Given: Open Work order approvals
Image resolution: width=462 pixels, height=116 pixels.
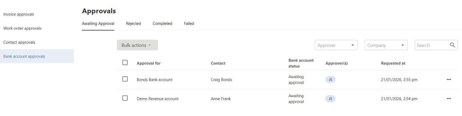Looking at the screenshot, I should click(x=22, y=28).
